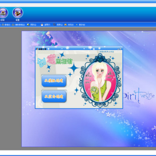Open the round Settings (设置) icon

tap(18, 13)
